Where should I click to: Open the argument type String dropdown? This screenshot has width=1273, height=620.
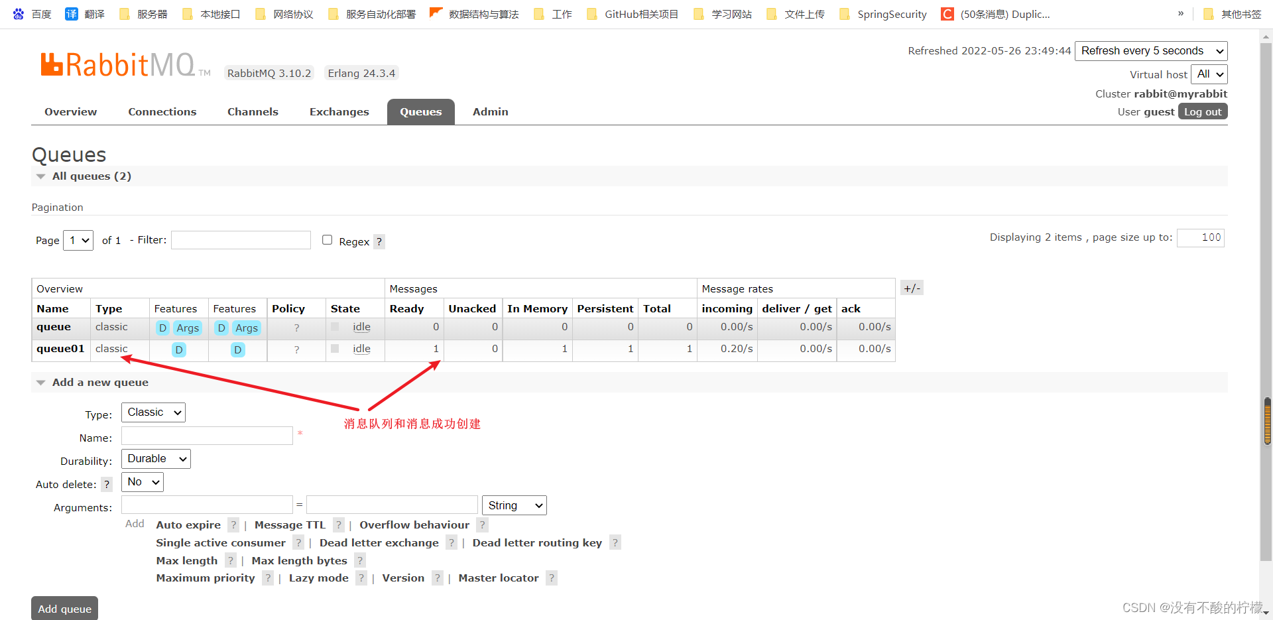[514, 506]
